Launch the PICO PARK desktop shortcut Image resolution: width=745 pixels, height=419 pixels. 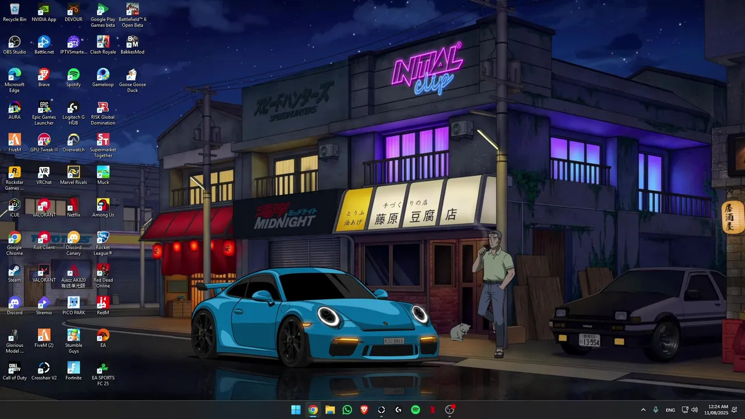(73, 306)
